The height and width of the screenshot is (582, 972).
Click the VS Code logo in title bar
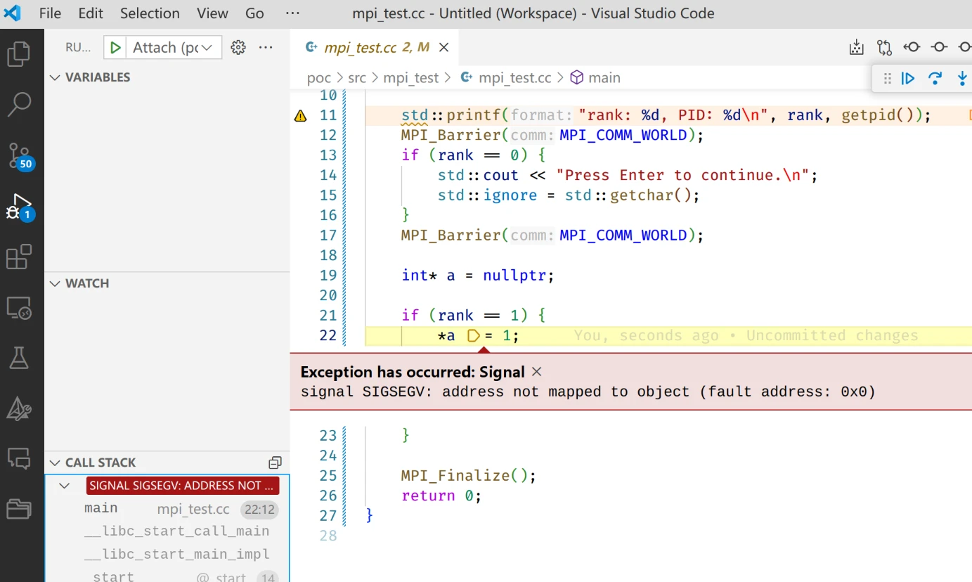[12, 13]
